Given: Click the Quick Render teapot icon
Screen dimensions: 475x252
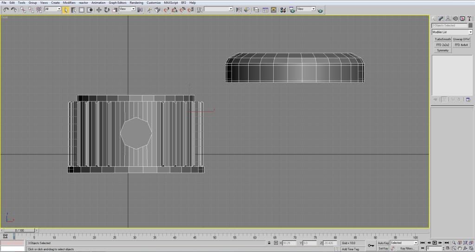Looking at the screenshot, I should (x=320, y=10).
